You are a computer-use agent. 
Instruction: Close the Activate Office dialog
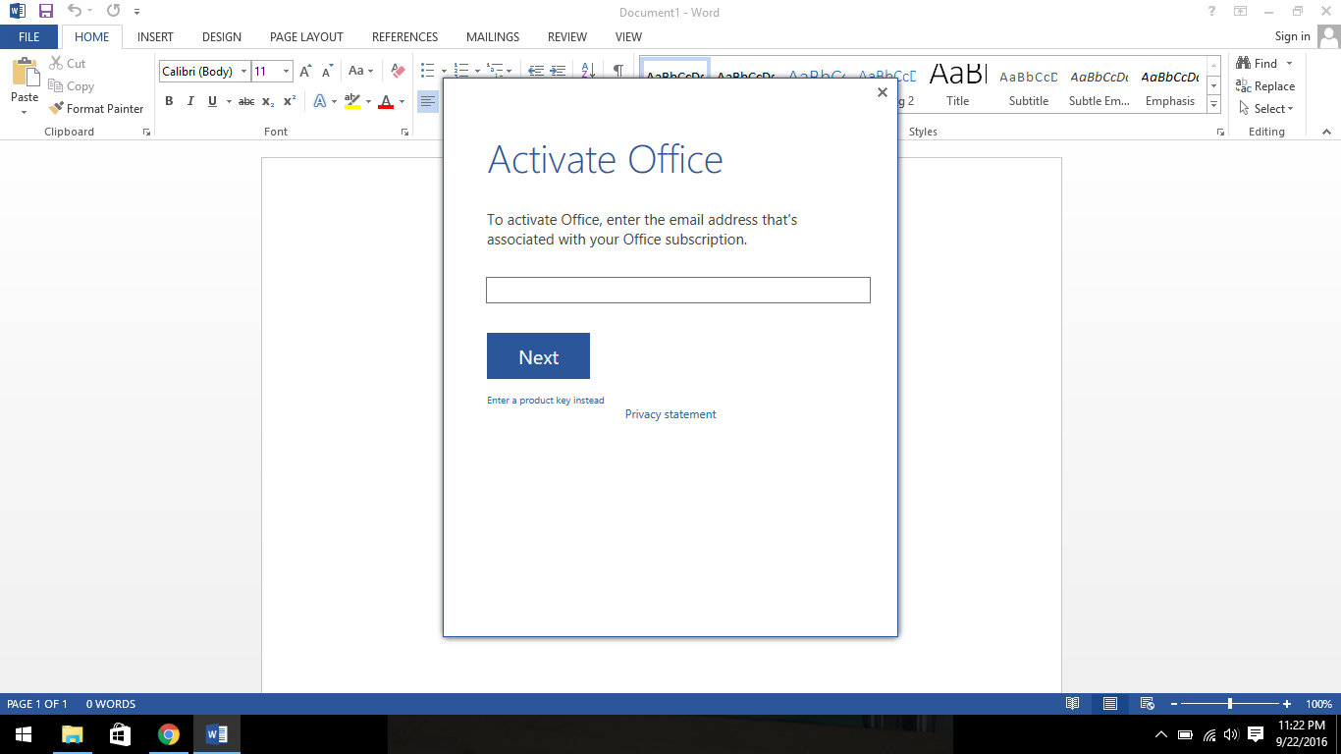pyautogui.click(x=882, y=92)
